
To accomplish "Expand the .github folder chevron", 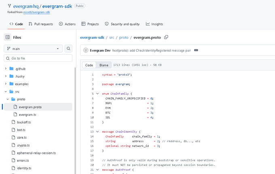I will point(6,68).
